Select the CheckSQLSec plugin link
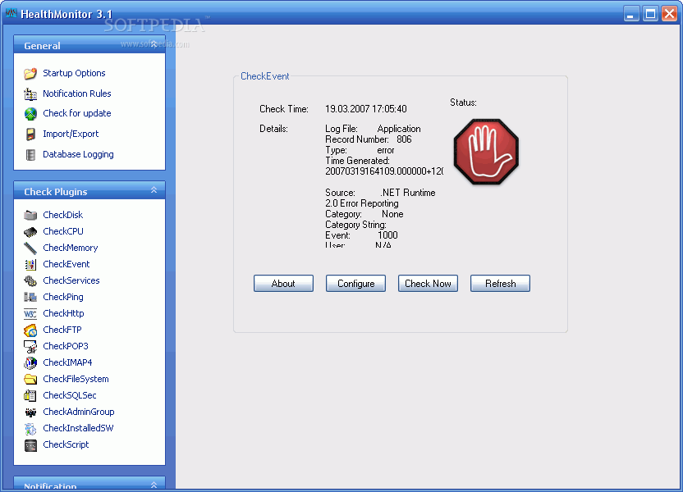Image resolution: width=683 pixels, height=492 pixels. pos(70,395)
